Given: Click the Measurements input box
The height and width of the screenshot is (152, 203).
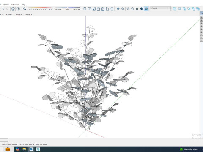Looking at the screenshot, I should pos(4,140).
